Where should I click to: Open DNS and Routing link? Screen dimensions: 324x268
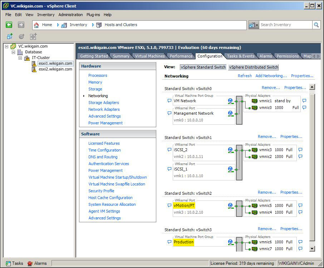pos(103,157)
